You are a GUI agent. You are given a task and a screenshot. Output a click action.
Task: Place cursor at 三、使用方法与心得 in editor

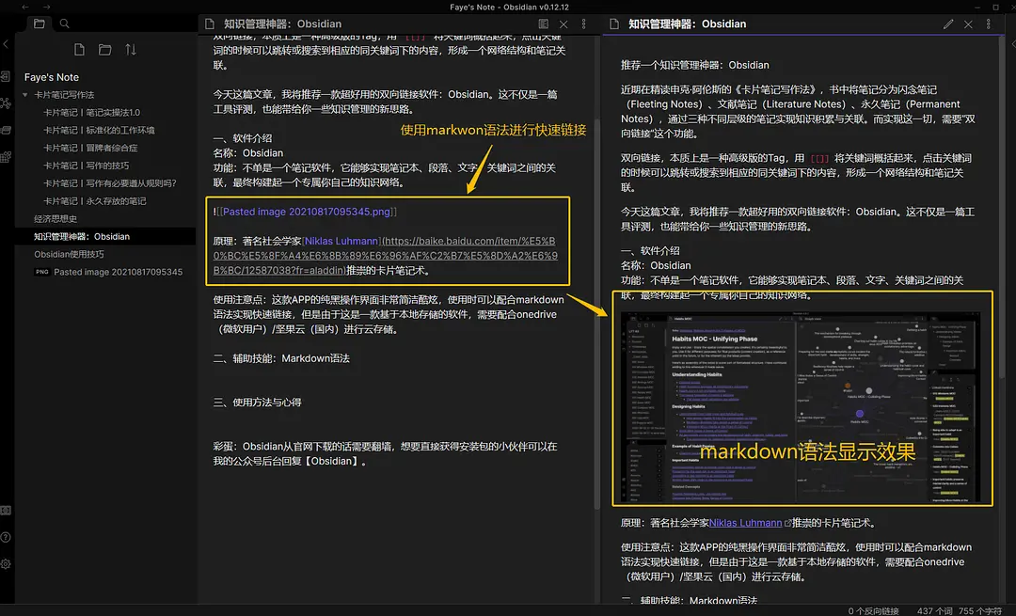[257, 403]
